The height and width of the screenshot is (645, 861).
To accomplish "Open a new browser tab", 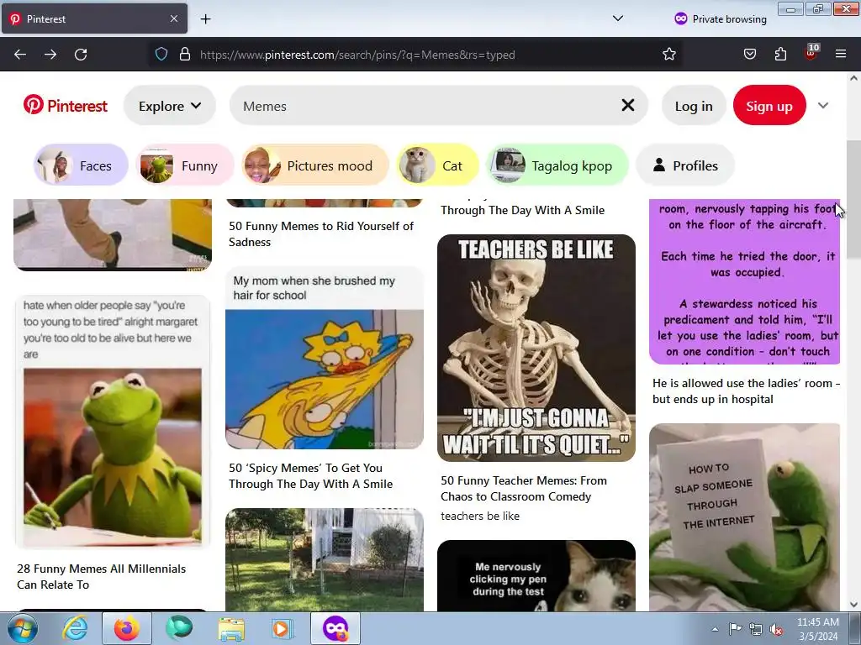I will click(205, 19).
